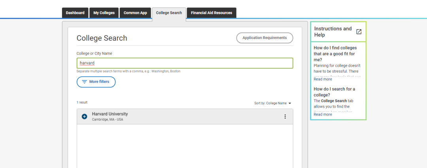Focus the College or City Name search field
This screenshot has width=427, height=168.
point(185,63)
